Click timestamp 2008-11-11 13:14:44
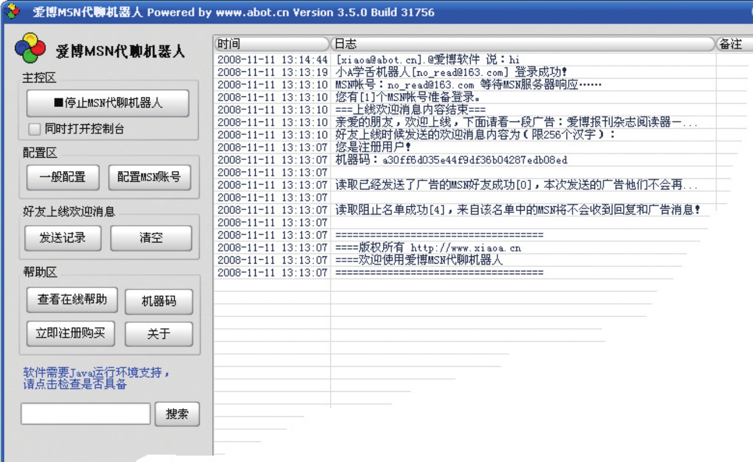 [272, 59]
